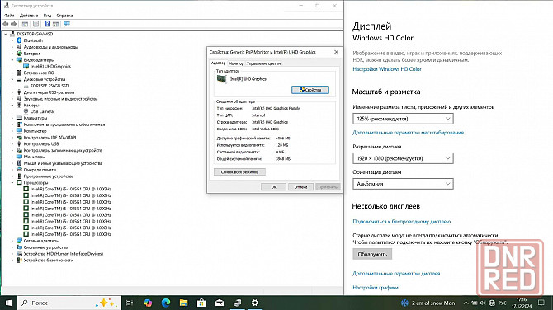
Task: Click the snow weather widget in taskbar
Action: click(428, 303)
